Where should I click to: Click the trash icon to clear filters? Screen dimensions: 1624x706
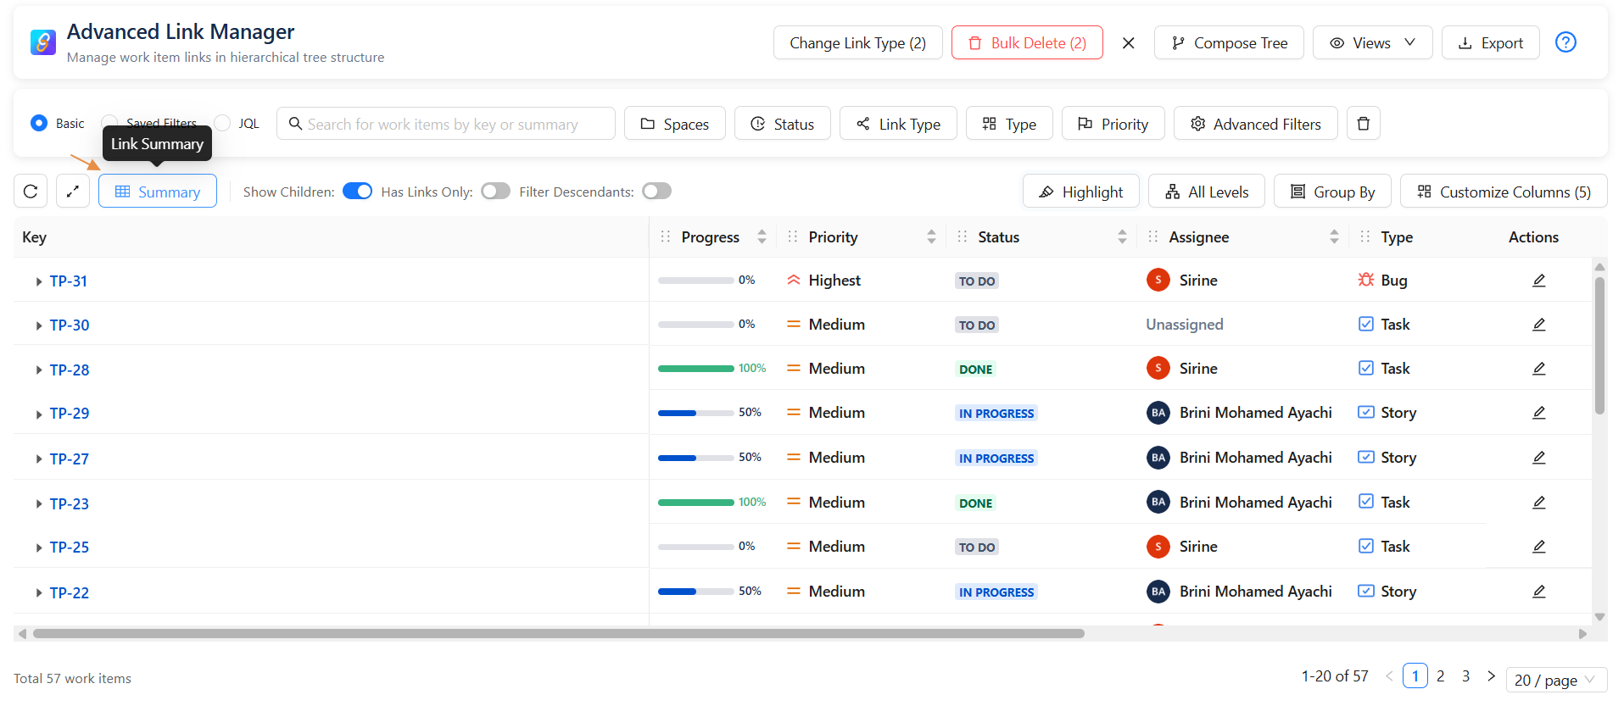tap(1363, 124)
